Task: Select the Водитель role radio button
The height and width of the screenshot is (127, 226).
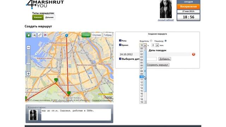Action: tap(151, 41)
